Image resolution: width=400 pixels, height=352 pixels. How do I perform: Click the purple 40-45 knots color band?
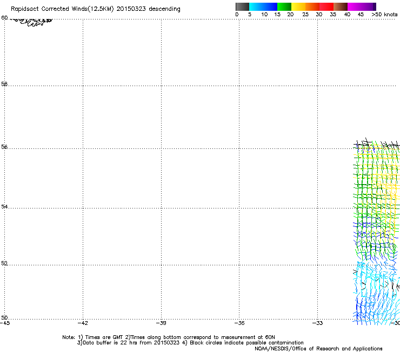point(360,6)
